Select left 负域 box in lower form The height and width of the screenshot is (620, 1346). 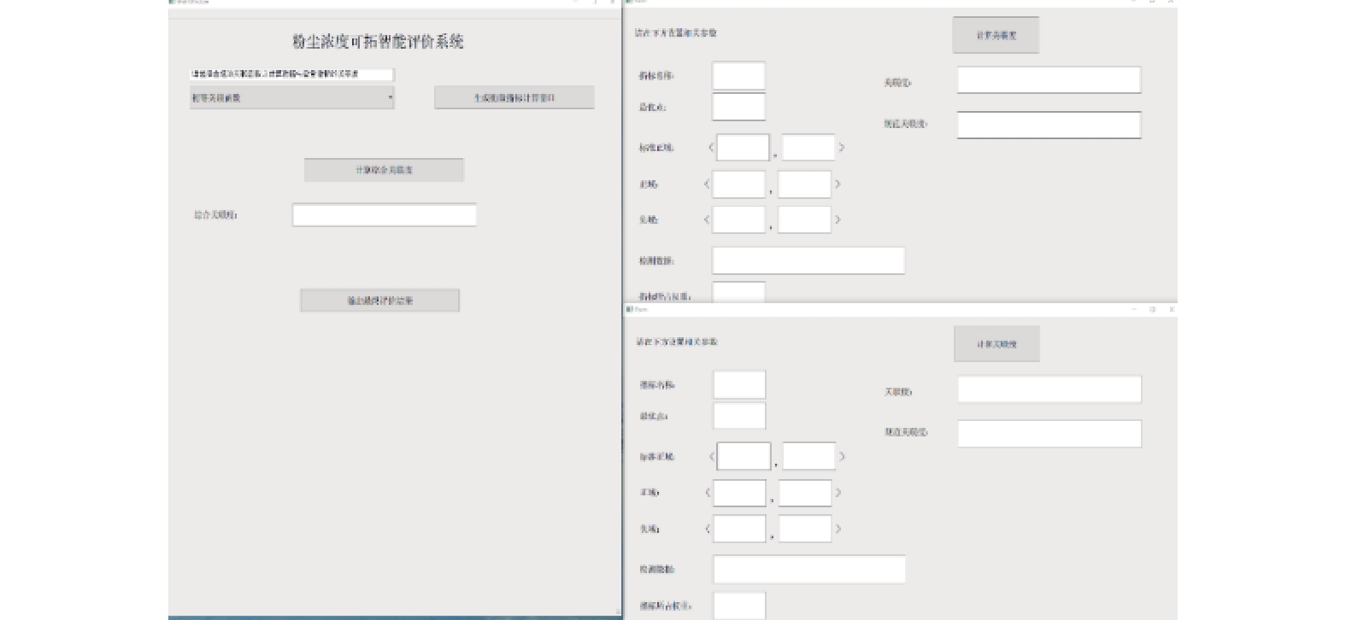coord(739,529)
